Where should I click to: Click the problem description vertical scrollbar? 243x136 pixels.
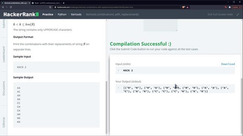coord(106,107)
